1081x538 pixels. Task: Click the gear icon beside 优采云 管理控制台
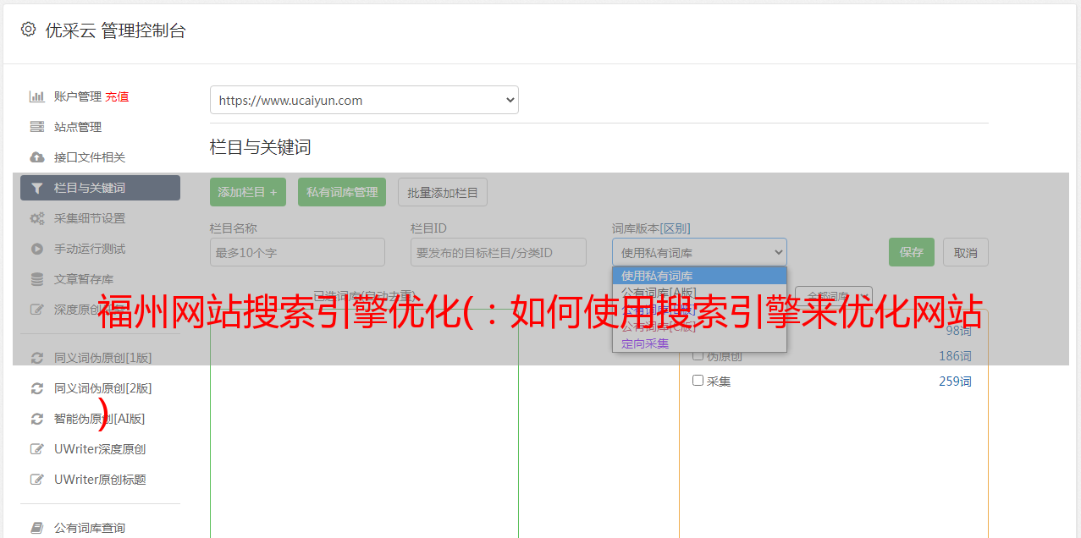(29, 30)
